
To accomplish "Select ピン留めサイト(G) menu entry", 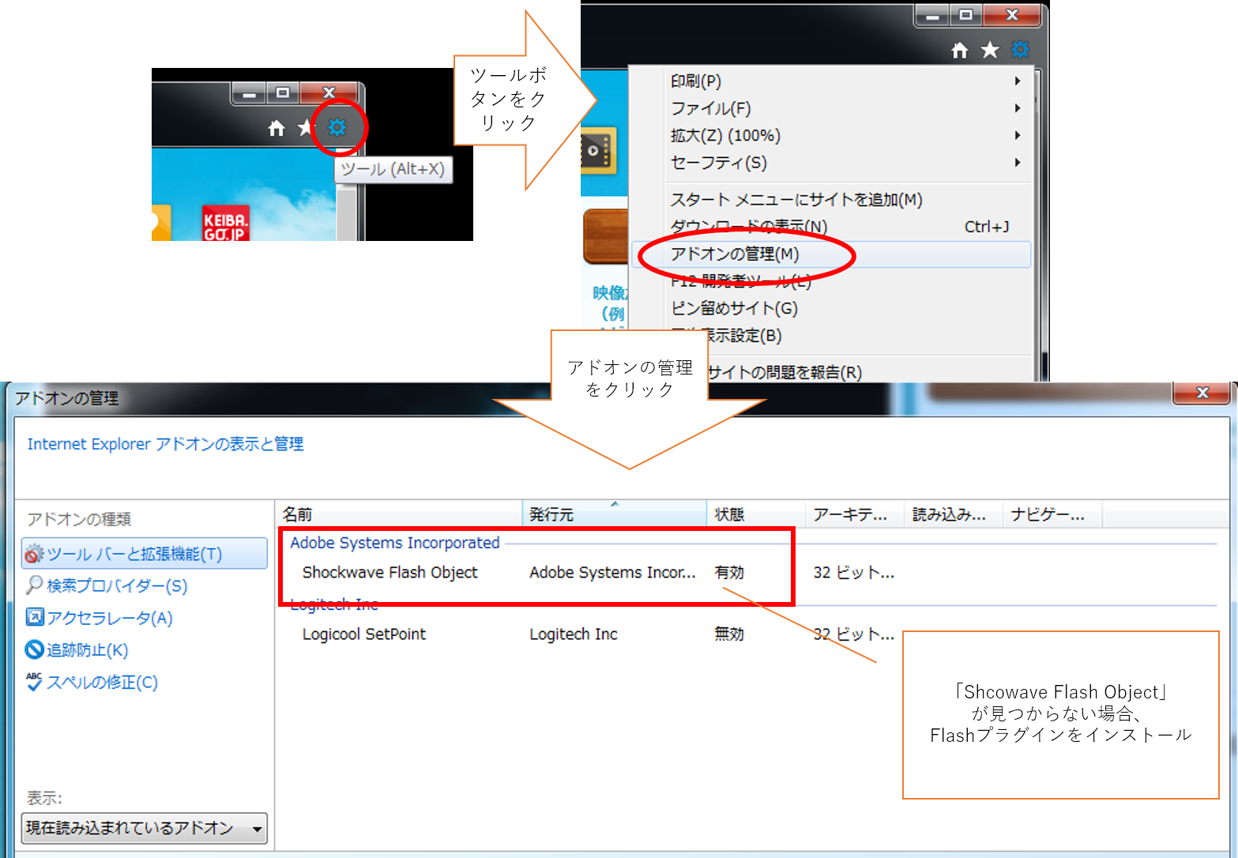I will [734, 308].
